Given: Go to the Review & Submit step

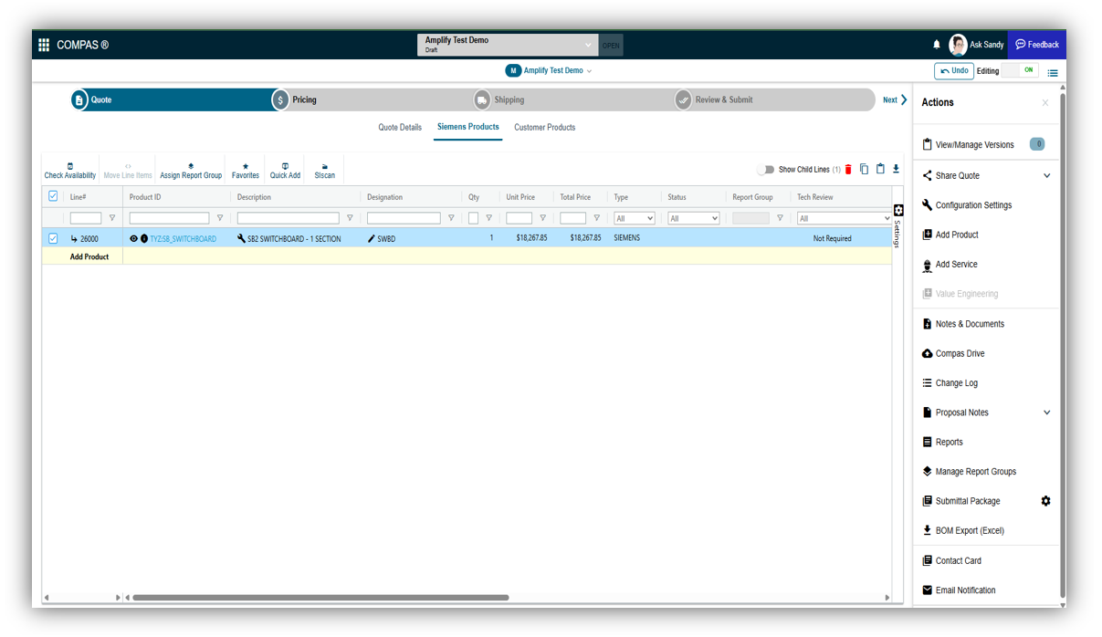Looking at the screenshot, I should 714,100.
